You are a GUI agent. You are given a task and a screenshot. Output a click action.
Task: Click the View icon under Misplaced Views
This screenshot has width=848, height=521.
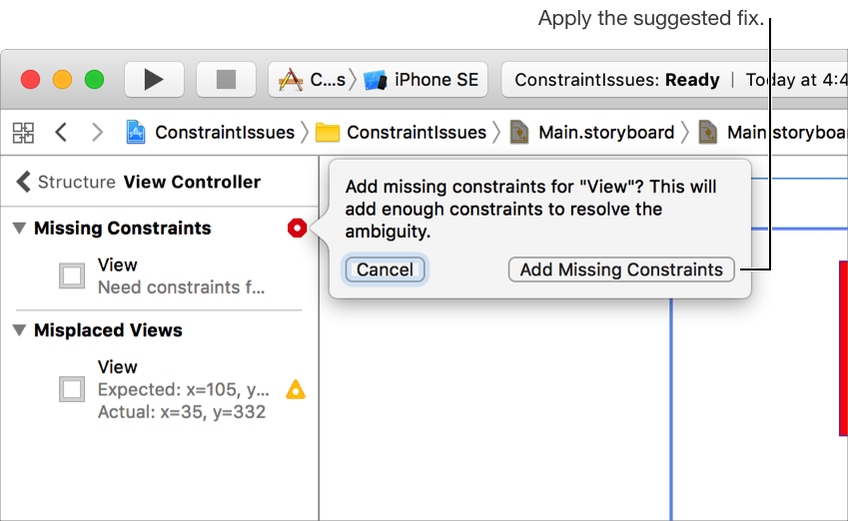[72, 389]
